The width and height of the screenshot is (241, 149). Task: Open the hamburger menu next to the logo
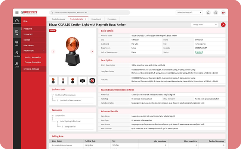pos(16,13)
